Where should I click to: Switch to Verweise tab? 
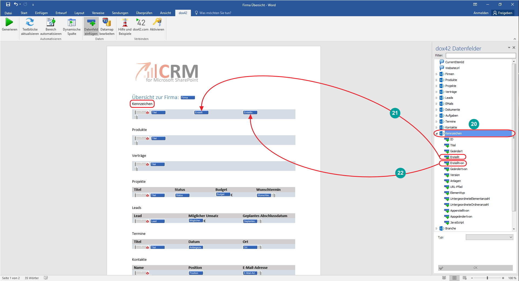click(x=98, y=13)
